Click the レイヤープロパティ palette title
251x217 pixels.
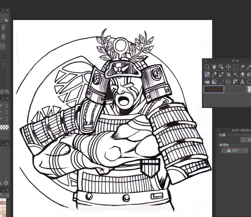point(241,130)
